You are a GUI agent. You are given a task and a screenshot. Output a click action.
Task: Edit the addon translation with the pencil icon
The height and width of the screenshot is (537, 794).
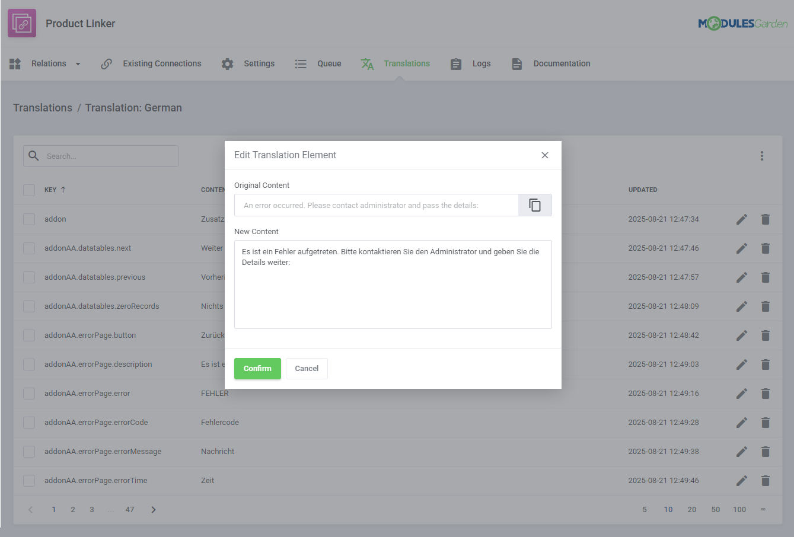pos(741,219)
